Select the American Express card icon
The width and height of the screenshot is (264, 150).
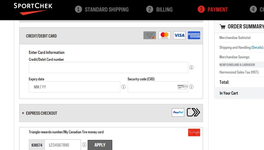194,35
